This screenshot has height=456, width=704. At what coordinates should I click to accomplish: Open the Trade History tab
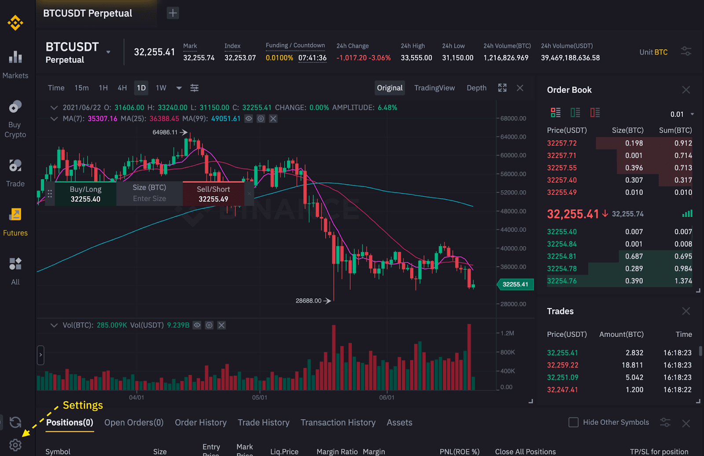point(263,422)
